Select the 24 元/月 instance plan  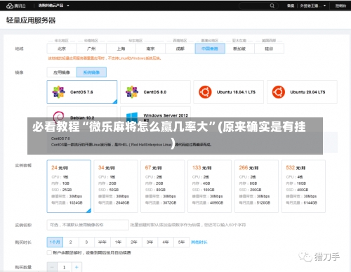click(x=69, y=186)
